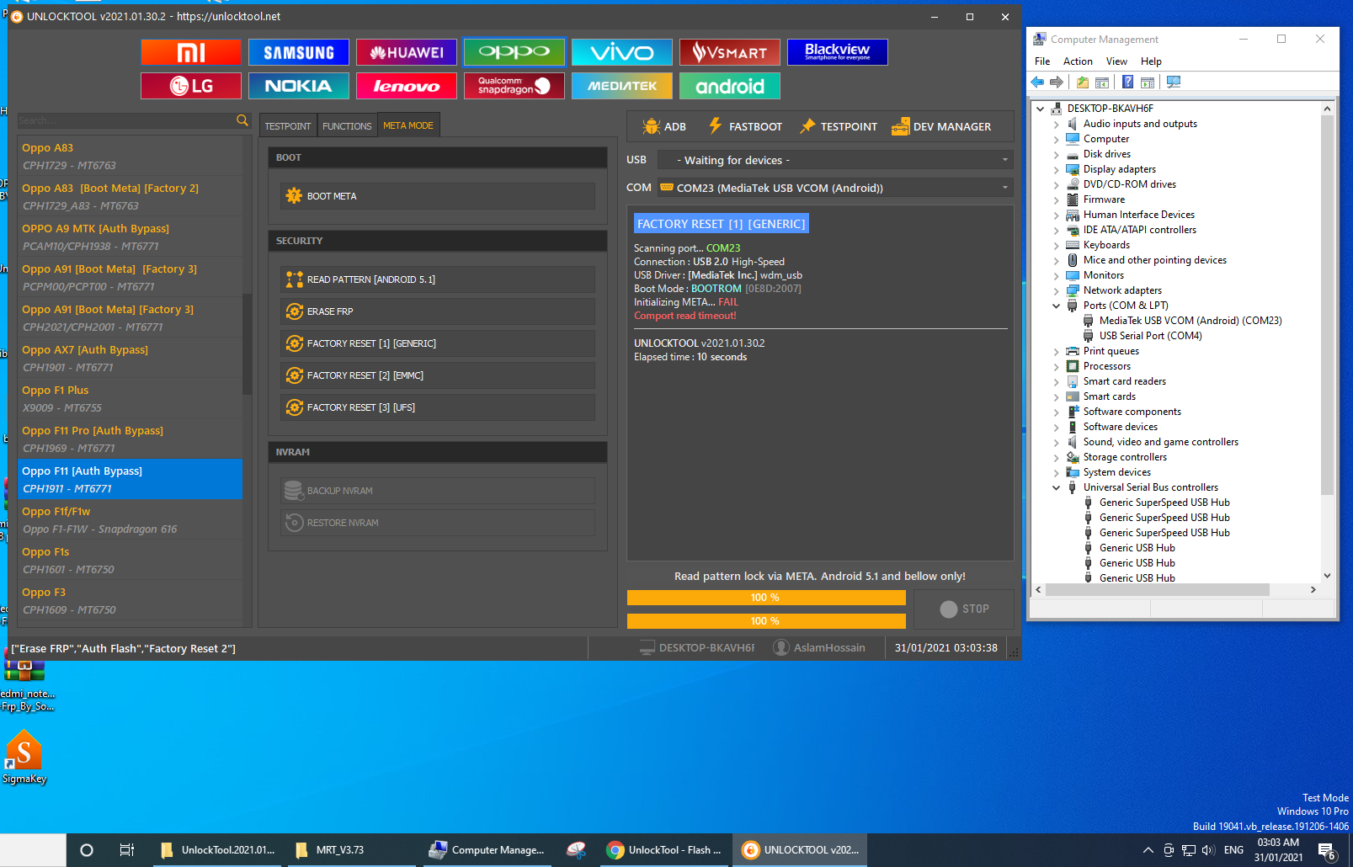Select Oppo F1 Plus X9009 model
Image resolution: width=1353 pixels, height=867 pixels.
tap(130, 398)
